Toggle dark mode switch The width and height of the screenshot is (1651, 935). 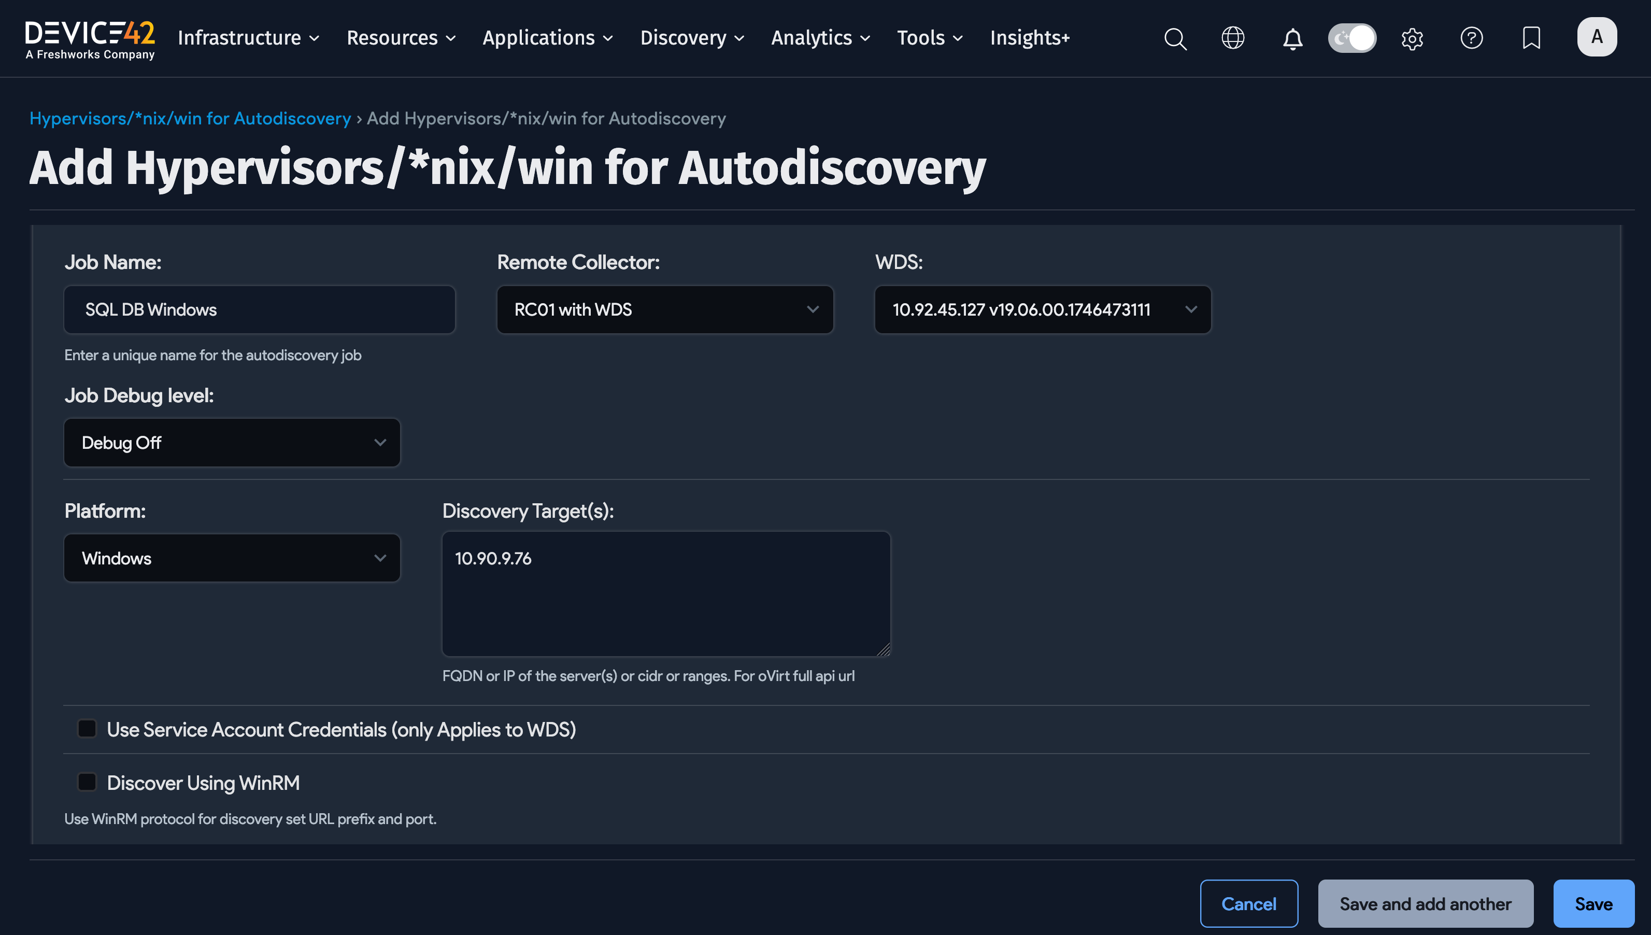[1352, 38]
